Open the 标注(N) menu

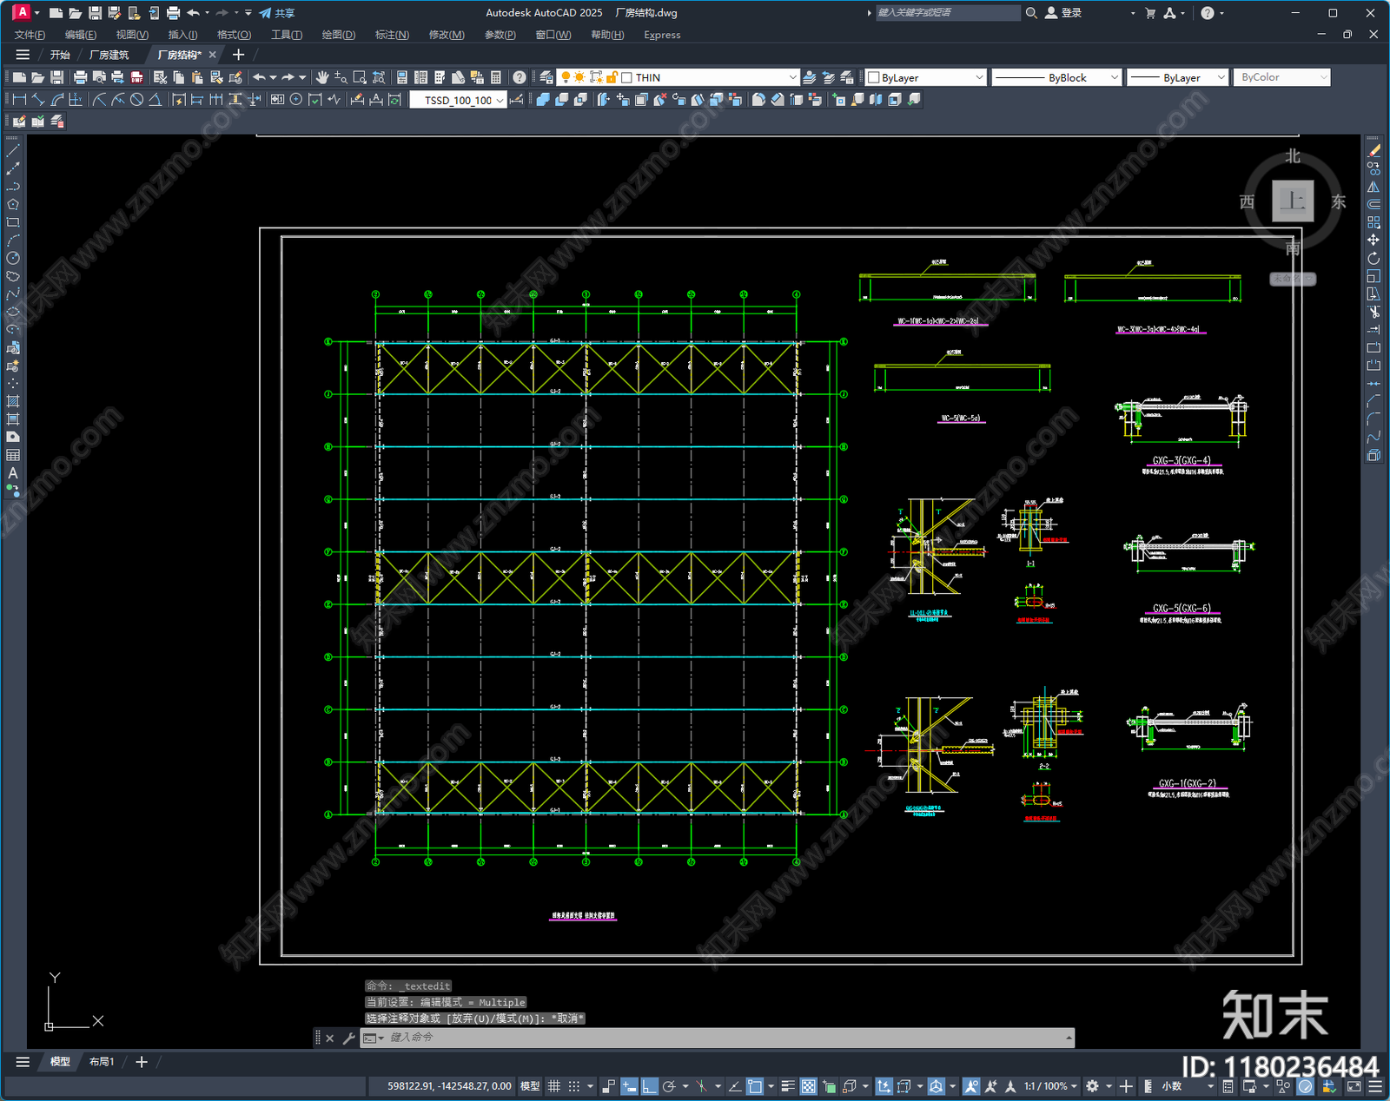[x=392, y=35]
